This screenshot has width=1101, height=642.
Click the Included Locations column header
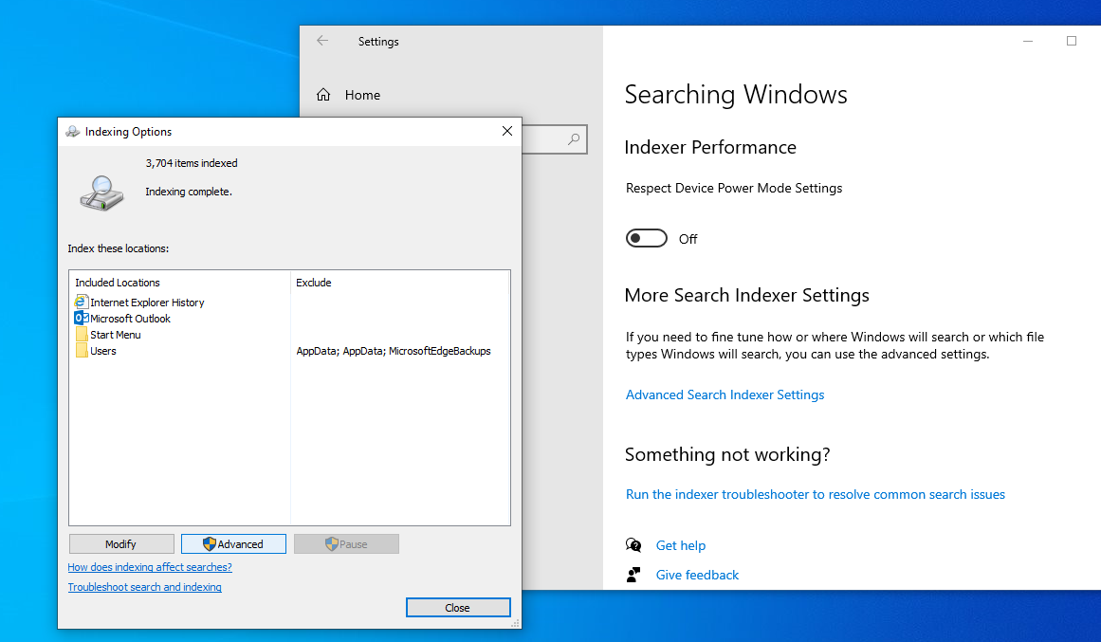[x=118, y=283]
